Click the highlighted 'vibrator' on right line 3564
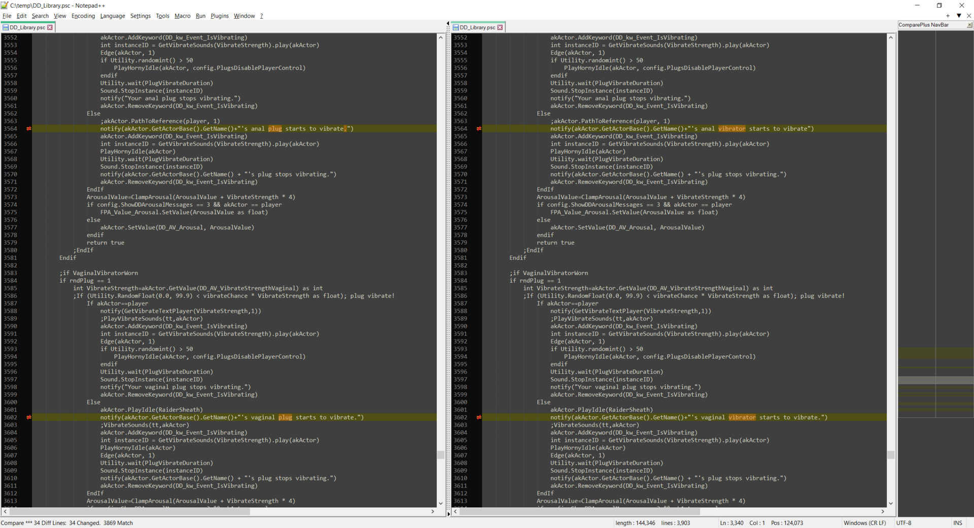The height and width of the screenshot is (528, 974). coord(732,129)
